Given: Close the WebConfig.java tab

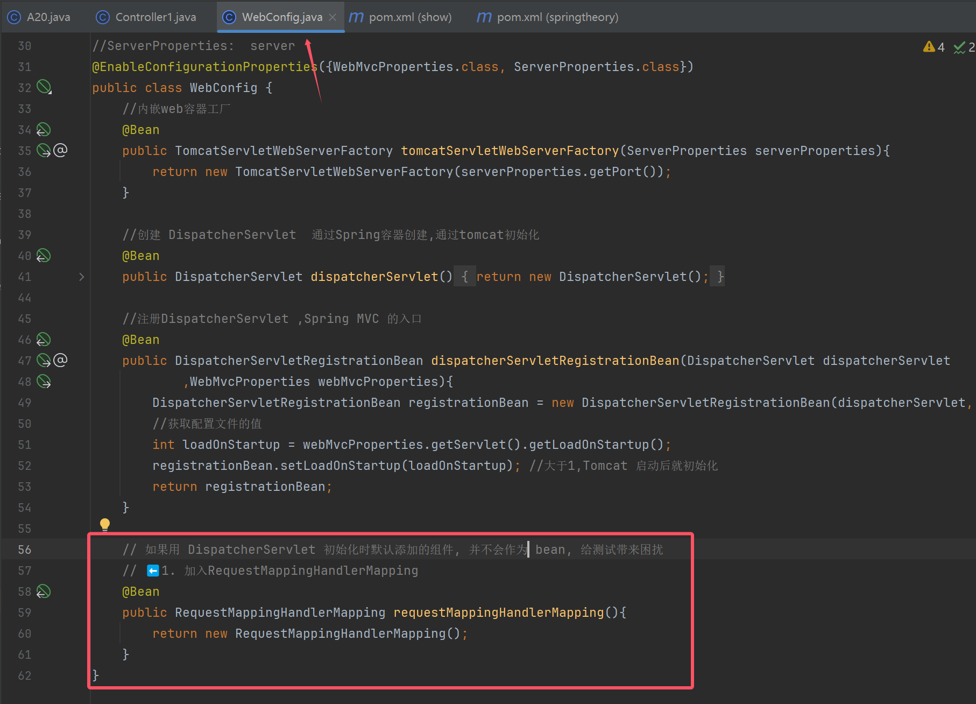Looking at the screenshot, I should 333,17.
